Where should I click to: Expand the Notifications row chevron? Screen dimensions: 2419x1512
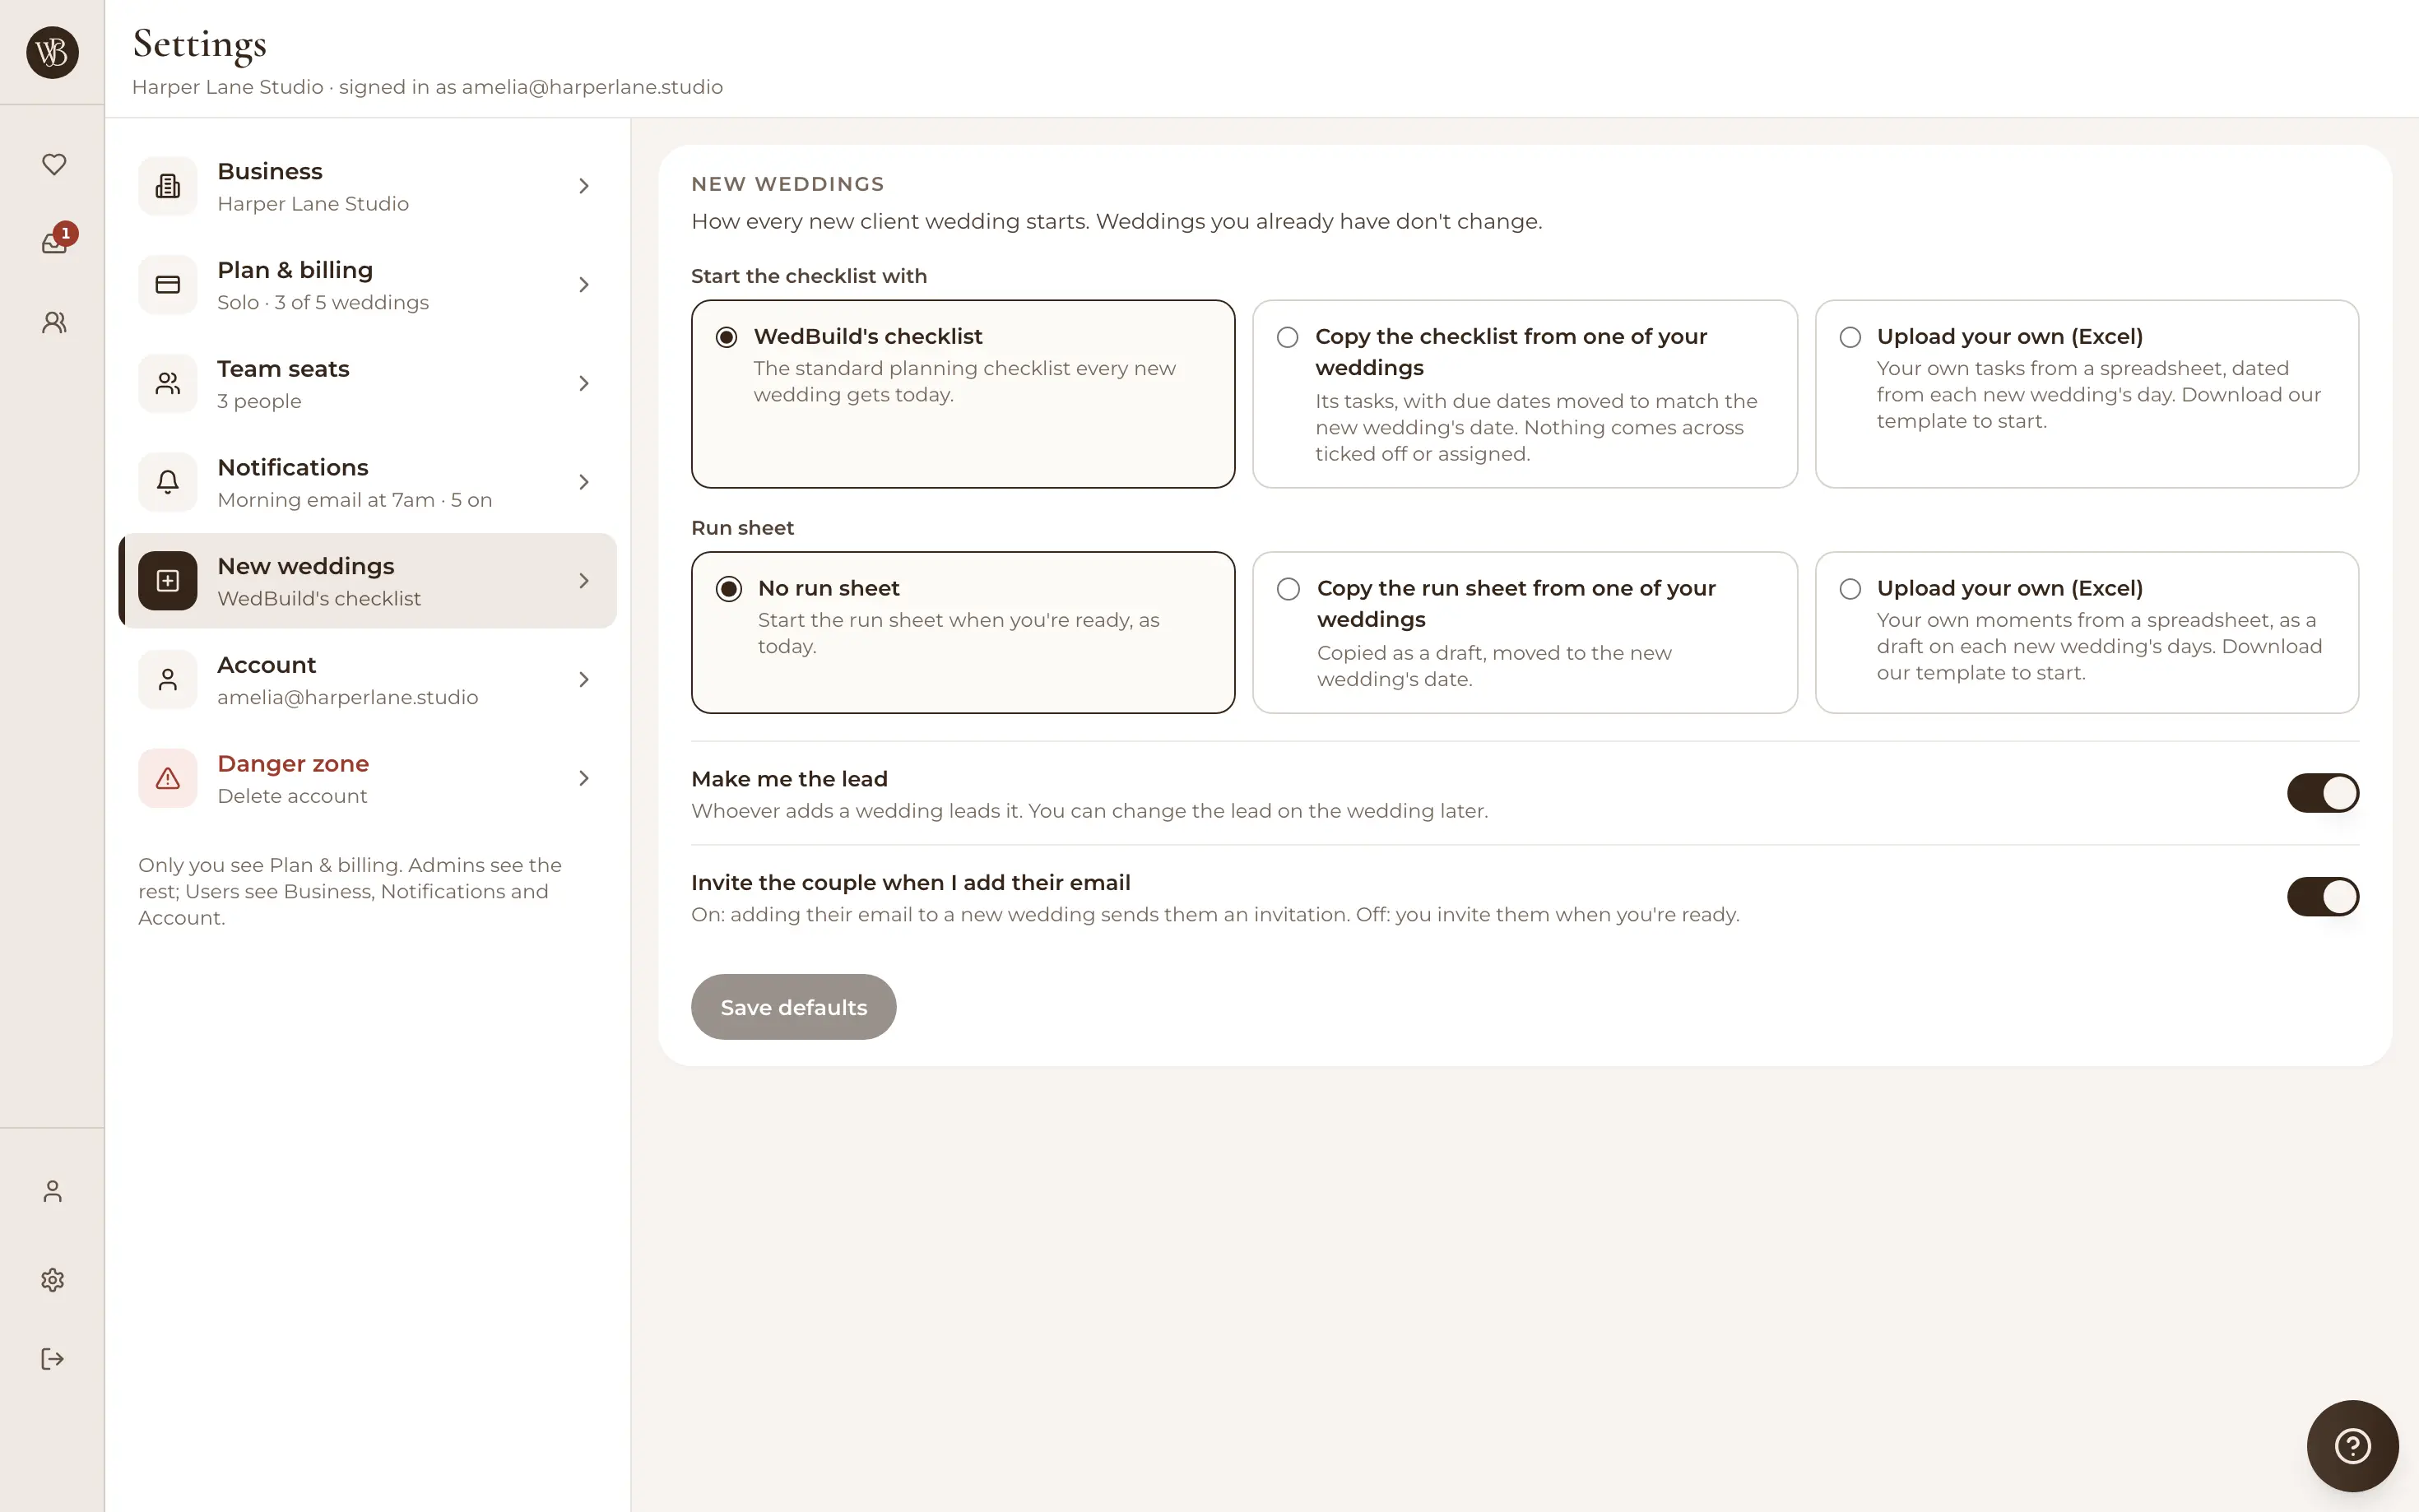(584, 482)
